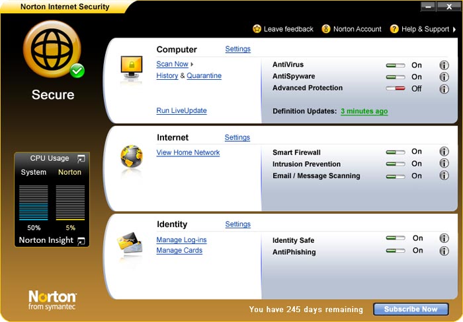The image size is (463, 322).
Task: Expand the CPU Usage panel
Action: tap(81, 158)
